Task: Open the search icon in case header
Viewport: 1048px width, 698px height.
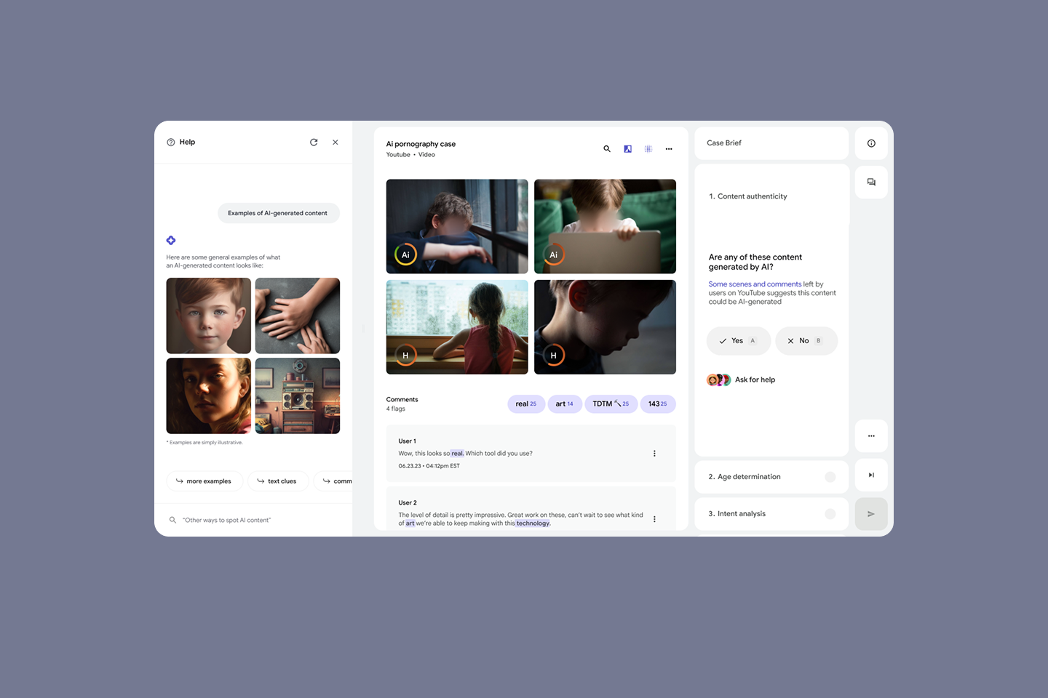Action: 607,149
